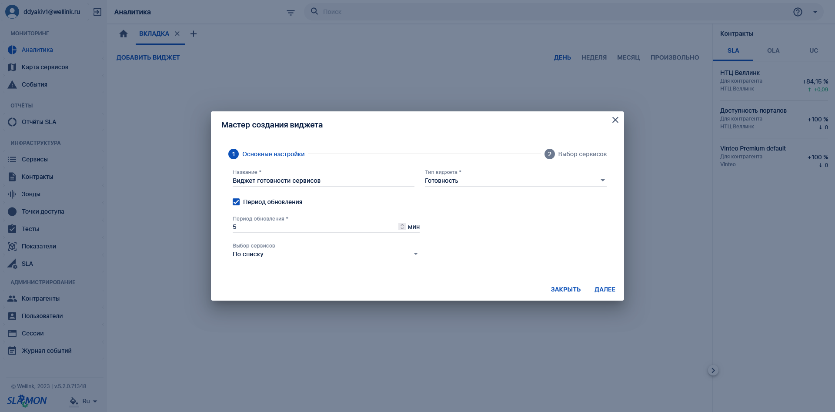Close the ВКЛАДКА tab
The width and height of the screenshot is (835, 412).
(177, 33)
